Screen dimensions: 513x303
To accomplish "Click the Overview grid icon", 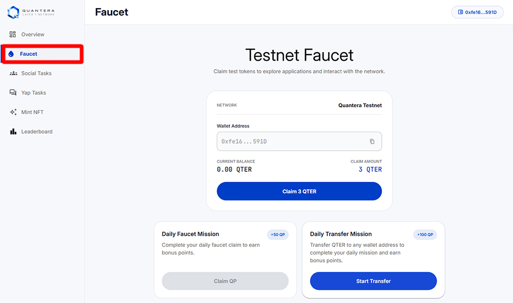I will pyautogui.click(x=13, y=35).
